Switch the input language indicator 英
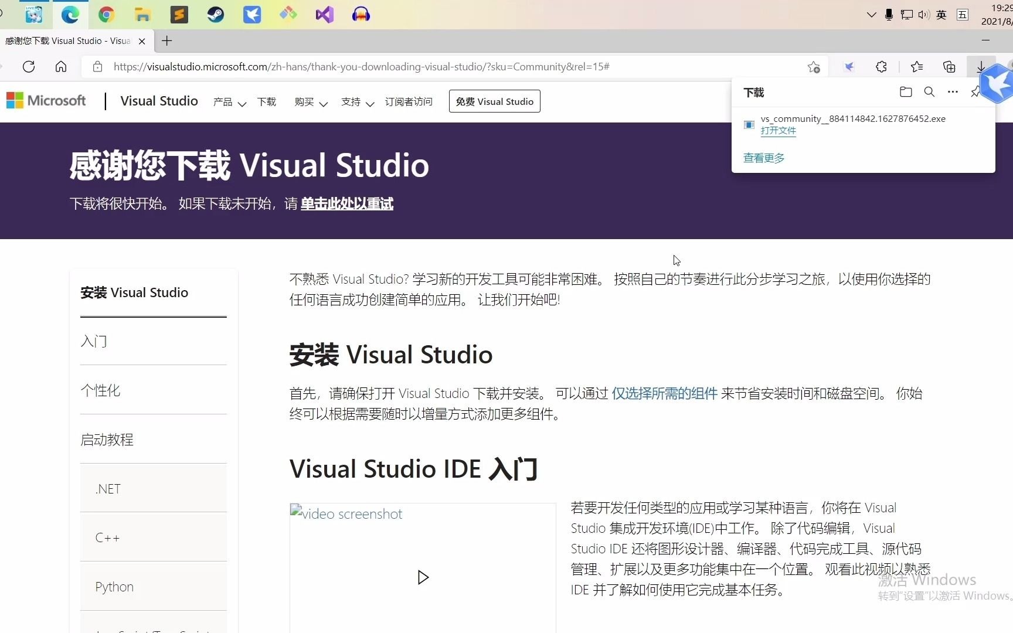The width and height of the screenshot is (1013, 633). pos(941,15)
